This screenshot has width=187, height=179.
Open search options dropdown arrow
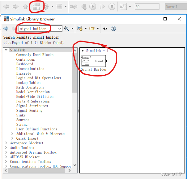pos(72,28)
